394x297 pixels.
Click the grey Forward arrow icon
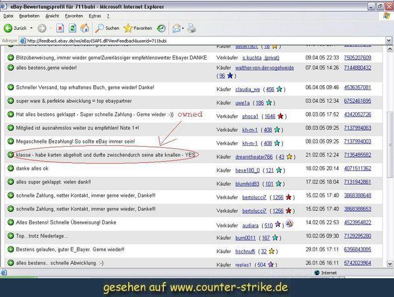[42, 28]
